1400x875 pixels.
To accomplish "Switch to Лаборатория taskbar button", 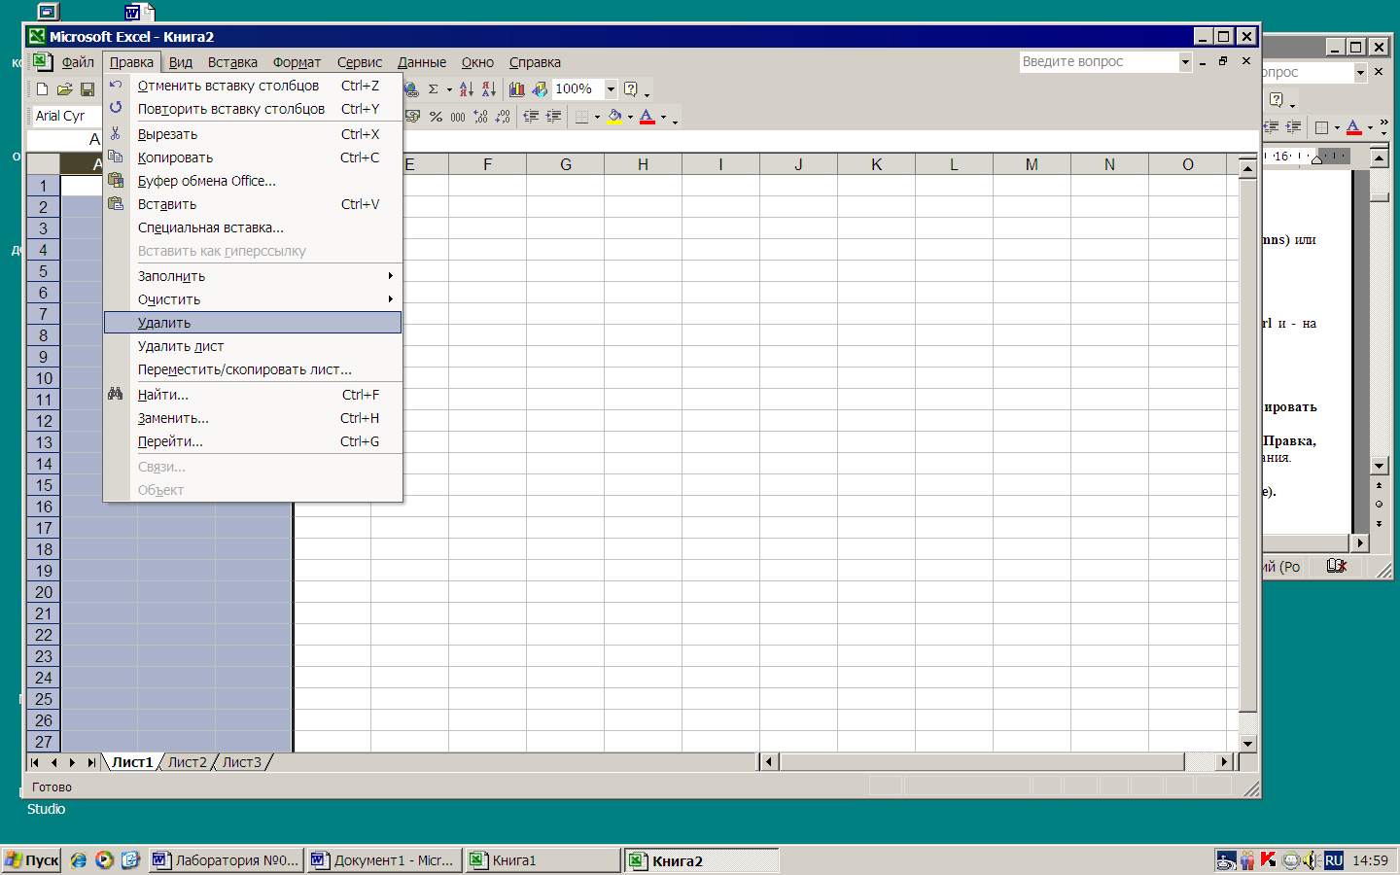I will coord(226,860).
